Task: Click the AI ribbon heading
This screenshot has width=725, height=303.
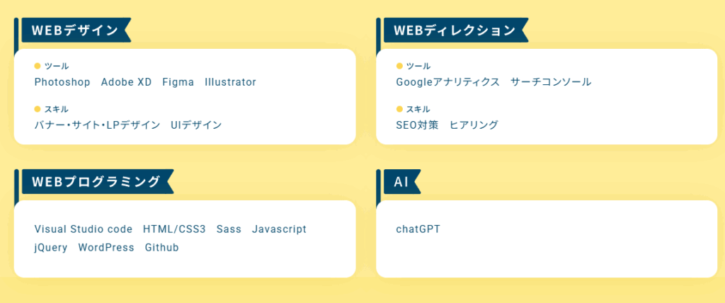Action: click(402, 181)
